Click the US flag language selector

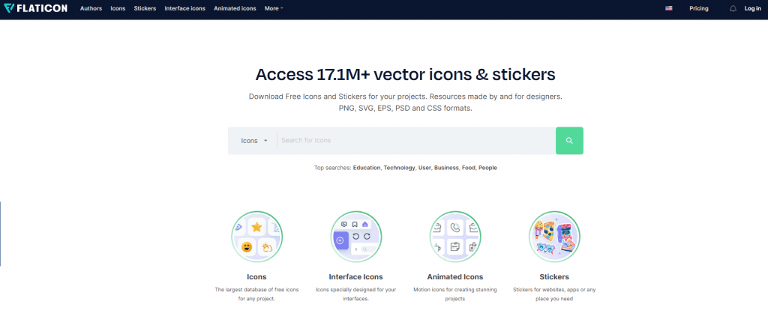668,8
